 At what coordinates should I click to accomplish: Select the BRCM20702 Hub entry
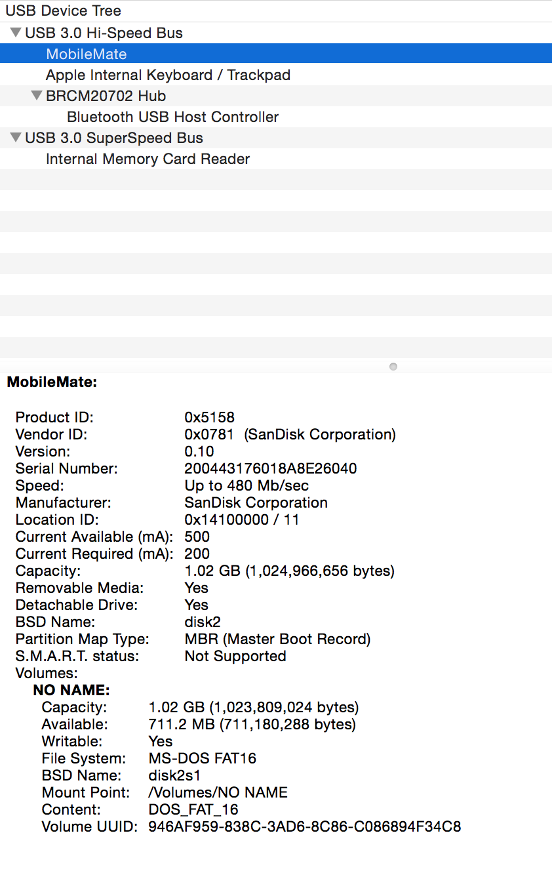pyautogui.click(x=106, y=96)
